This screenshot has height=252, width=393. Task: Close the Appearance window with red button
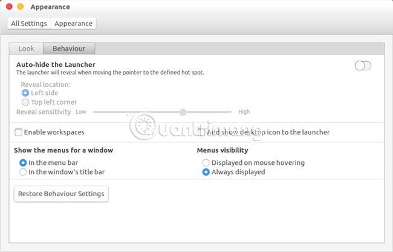(x=9, y=7)
